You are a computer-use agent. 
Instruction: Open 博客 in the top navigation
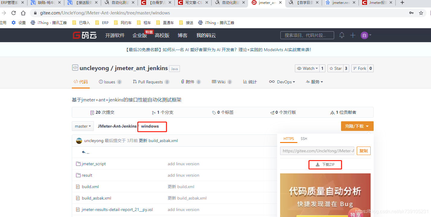coord(183,35)
